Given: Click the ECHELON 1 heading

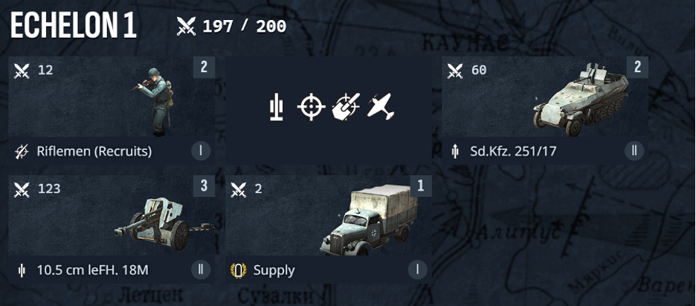Looking at the screenshot, I should [73, 25].
